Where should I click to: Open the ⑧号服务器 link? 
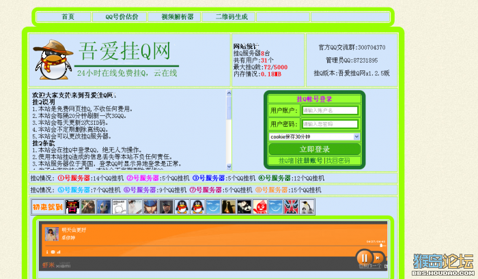pos(271,190)
